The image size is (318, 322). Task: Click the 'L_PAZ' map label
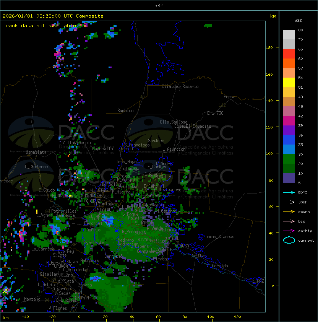pos(258,281)
